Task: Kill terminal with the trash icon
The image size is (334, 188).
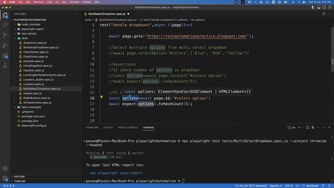Action: [313, 127]
